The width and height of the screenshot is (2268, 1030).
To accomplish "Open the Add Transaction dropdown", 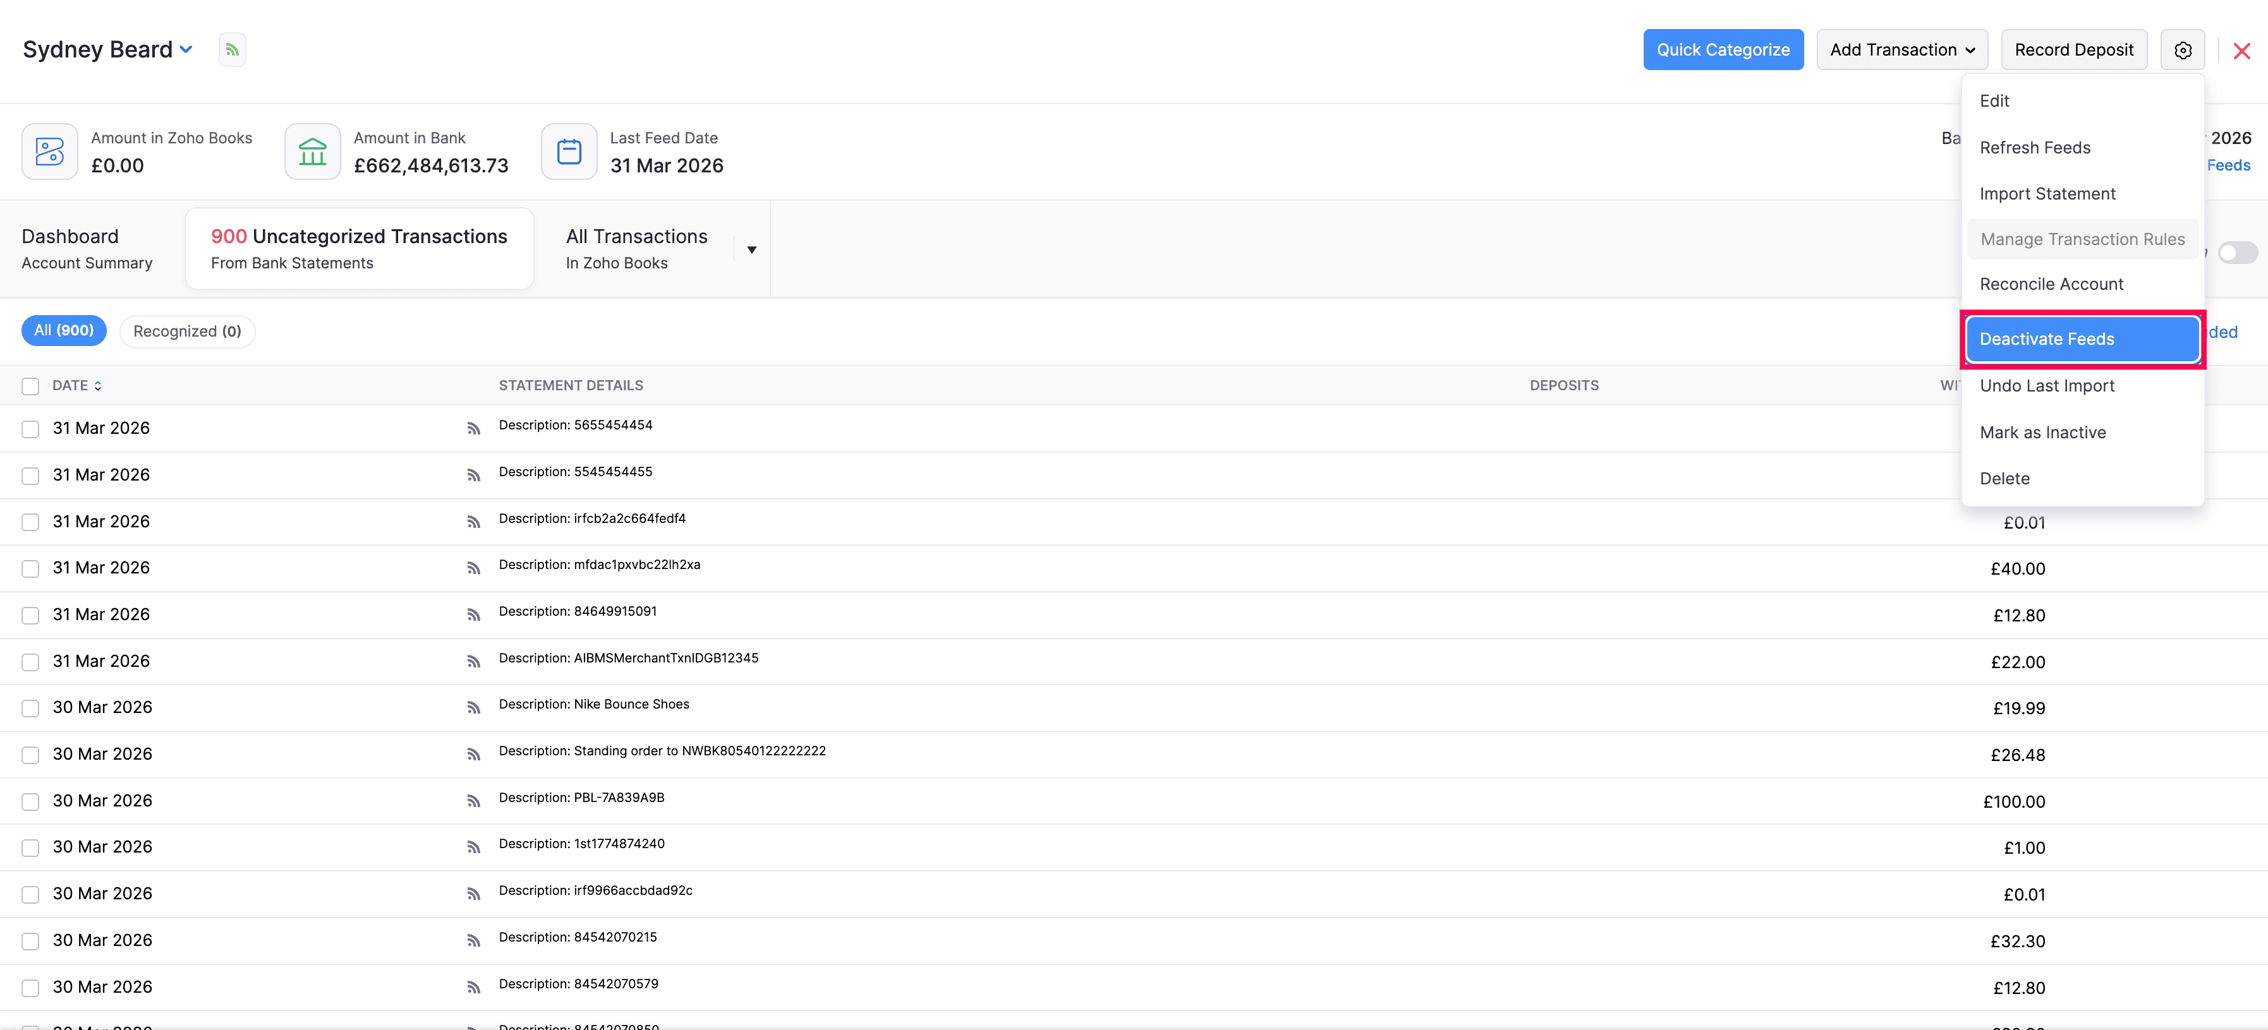I will pyautogui.click(x=1901, y=50).
